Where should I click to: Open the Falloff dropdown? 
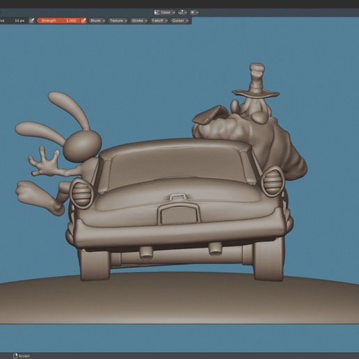pos(159,21)
